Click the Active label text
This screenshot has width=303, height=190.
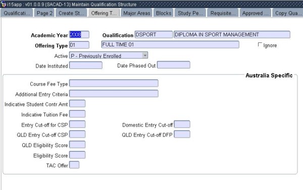[61, 56]
